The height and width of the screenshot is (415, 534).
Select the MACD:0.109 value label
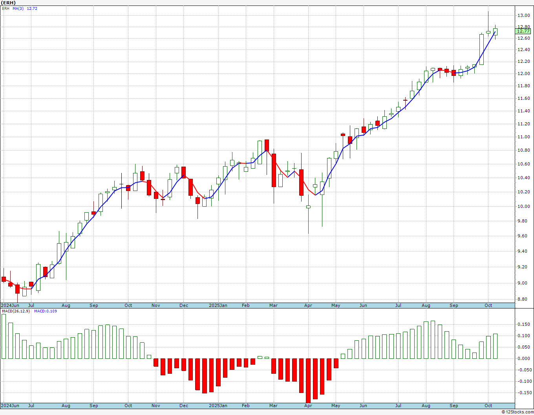46,311
